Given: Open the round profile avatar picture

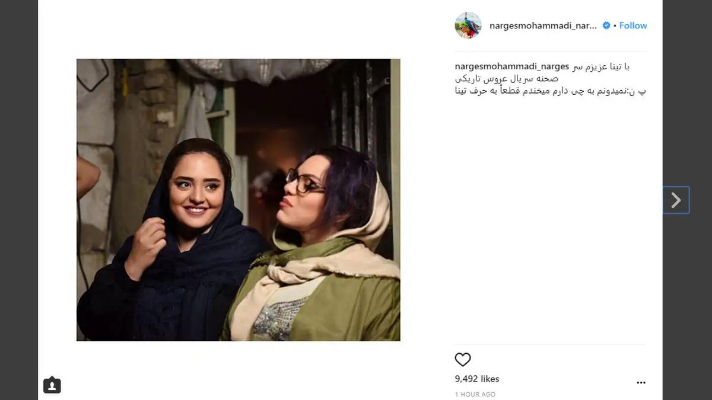Looking at the screenshot, I should pyautogui.click(x=468, y=25).
